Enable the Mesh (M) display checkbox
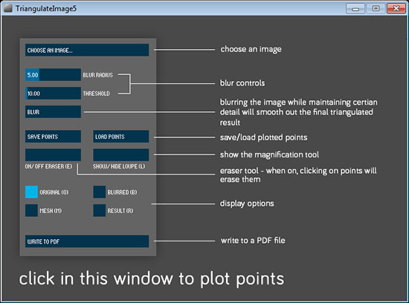The width and height of the screenshot is (409, 303). point(31,210)
